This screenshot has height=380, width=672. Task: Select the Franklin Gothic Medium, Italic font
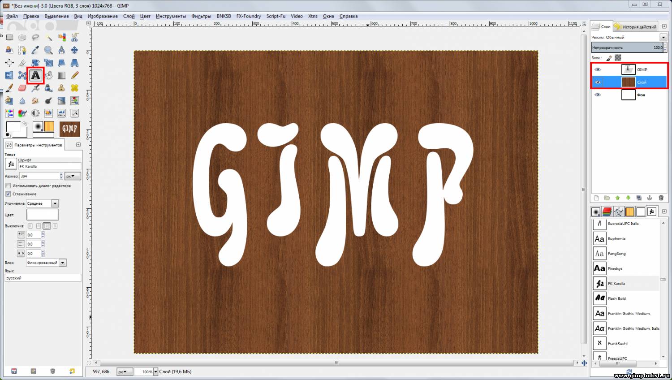[626, 328]
